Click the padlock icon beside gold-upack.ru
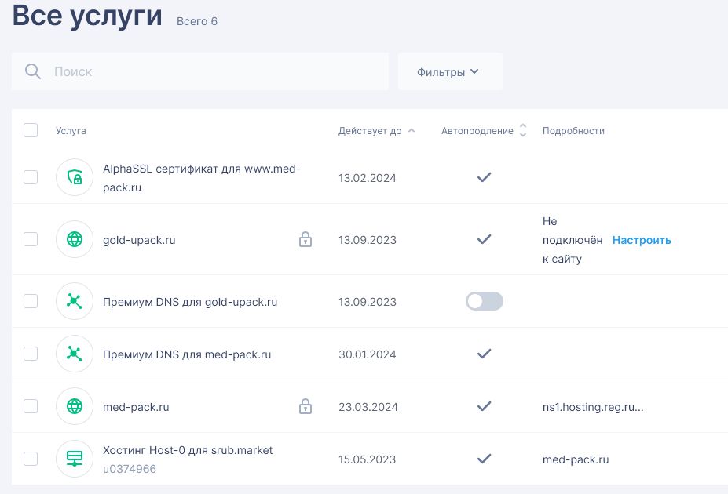This screenshot has width=728, height=494. click(305, 240)
